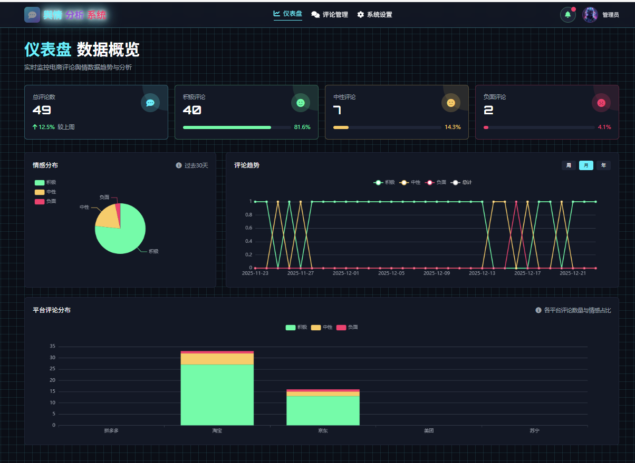Click the admin user avatar
The image size is (635, 463).
coord(590,15)
